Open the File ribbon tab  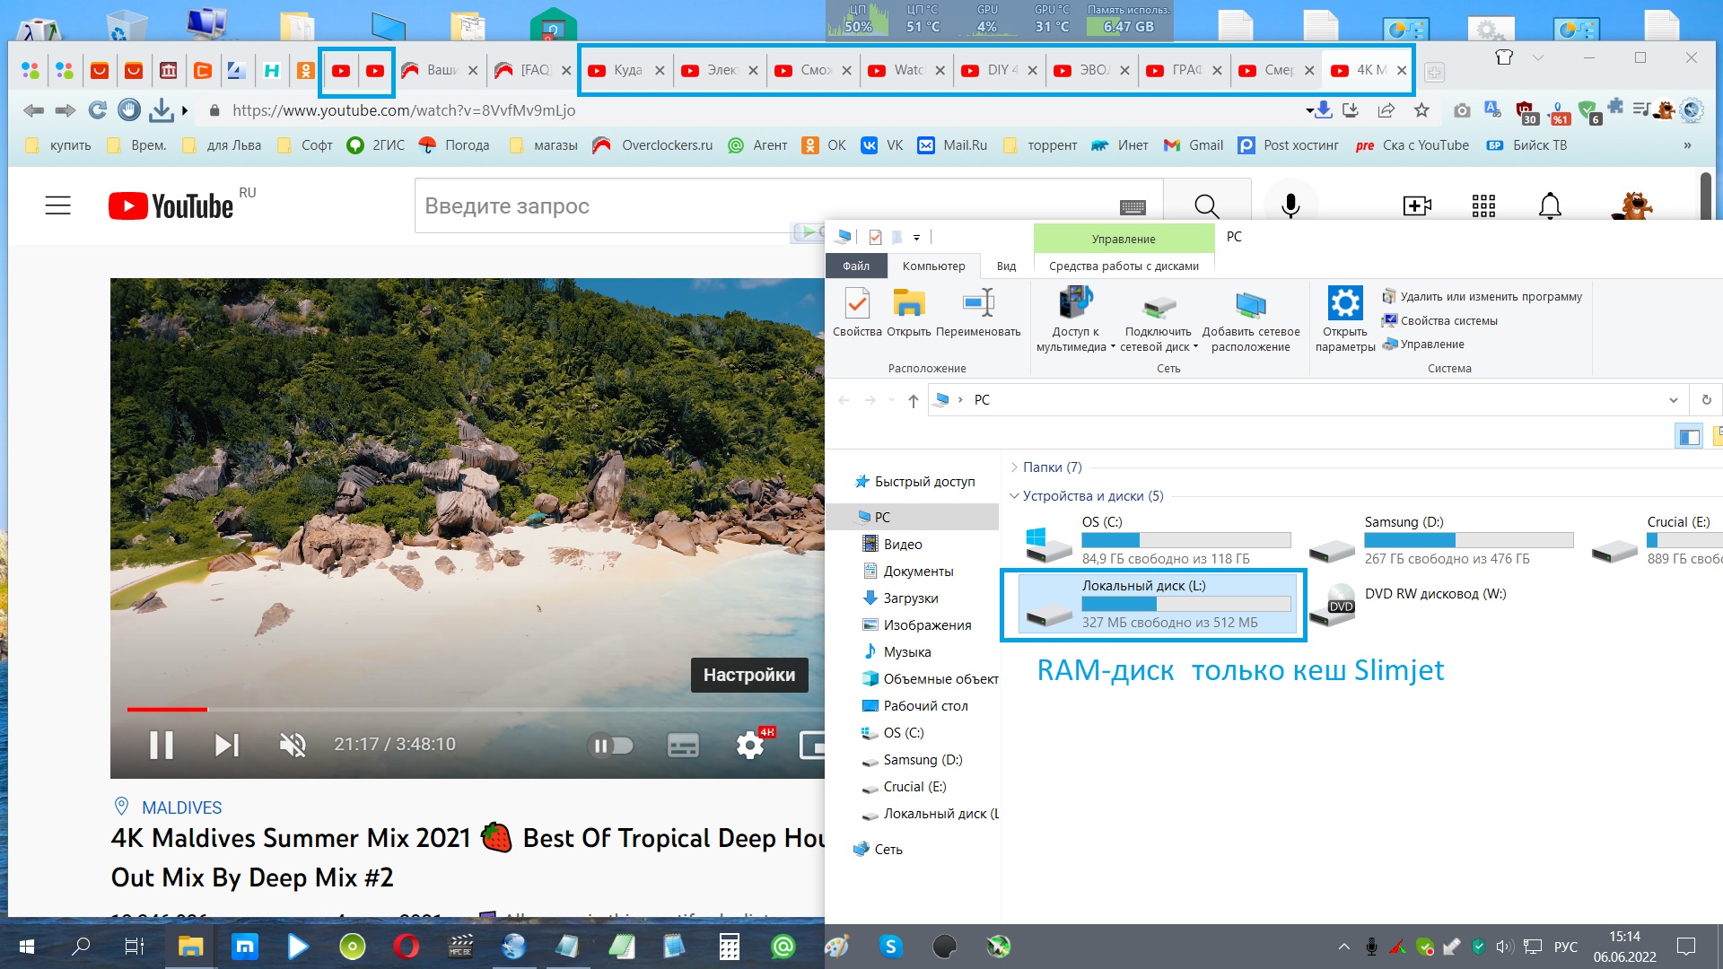tap(855, 266)
